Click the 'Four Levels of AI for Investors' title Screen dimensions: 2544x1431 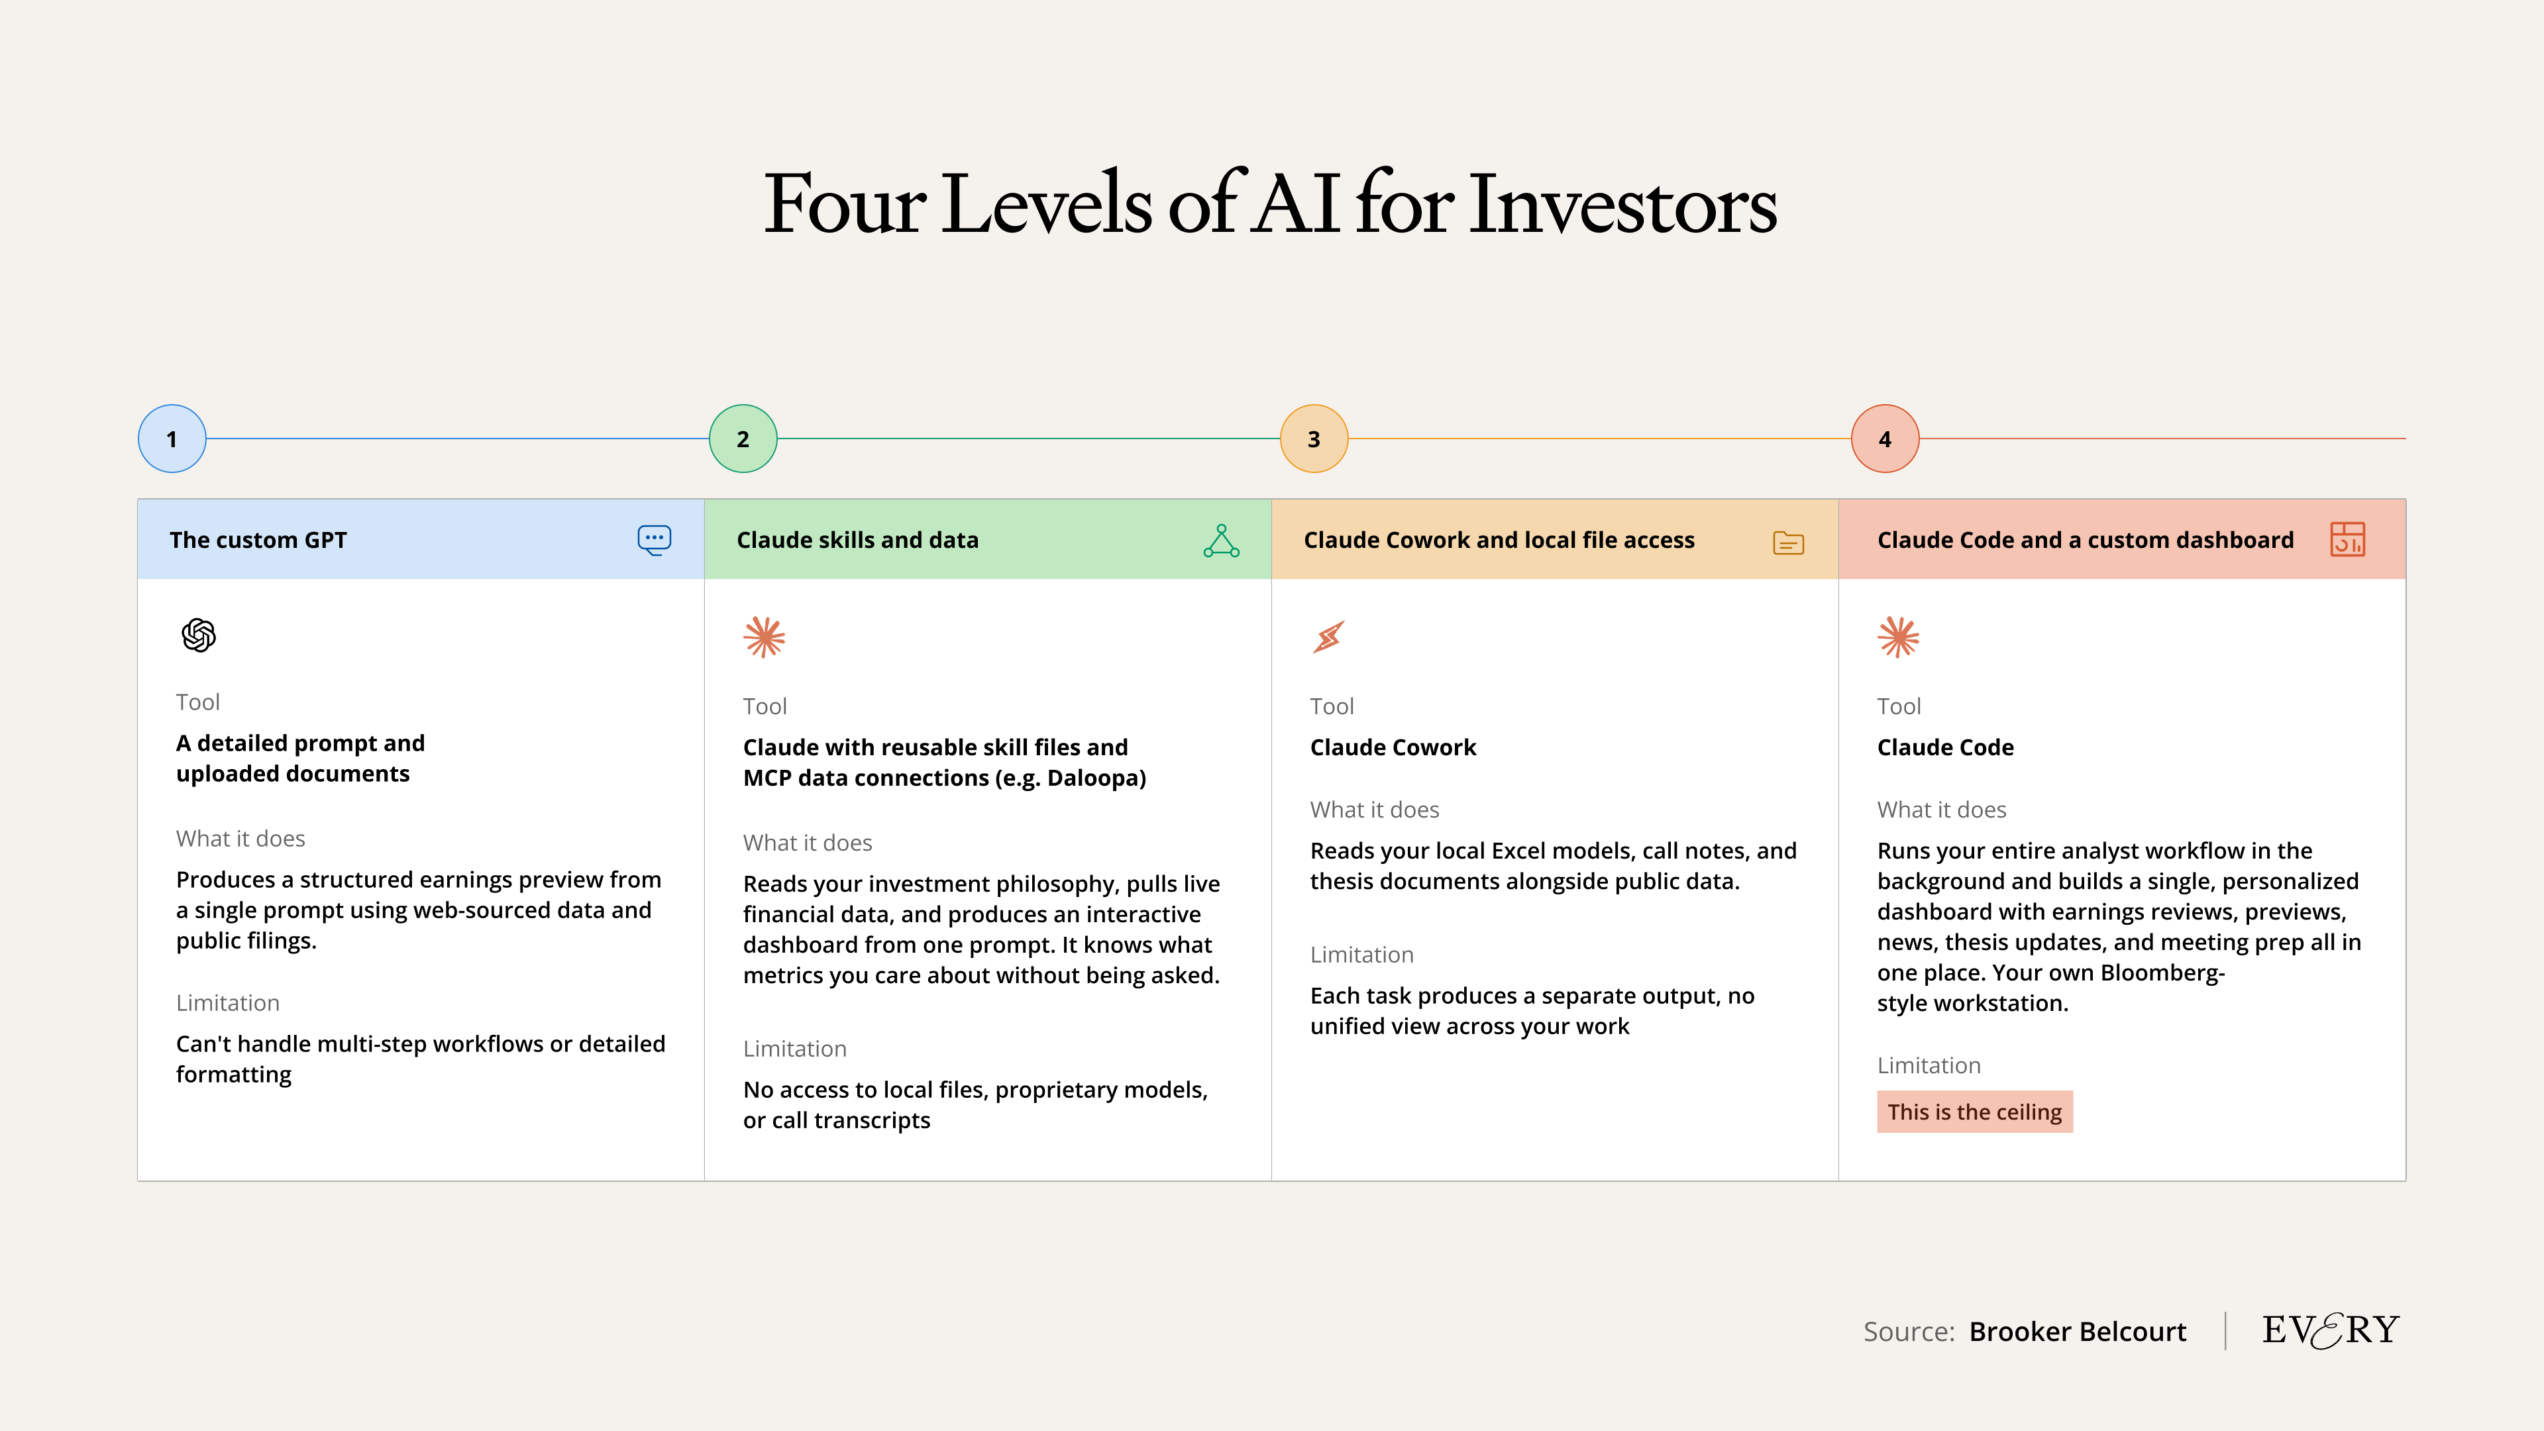[x=1271, y=205]
